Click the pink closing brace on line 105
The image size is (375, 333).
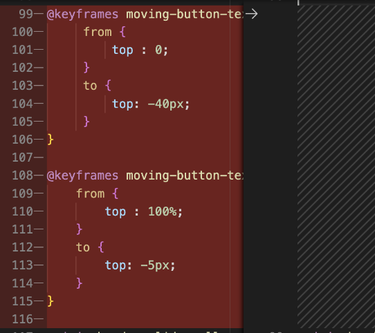pos(86,122)
